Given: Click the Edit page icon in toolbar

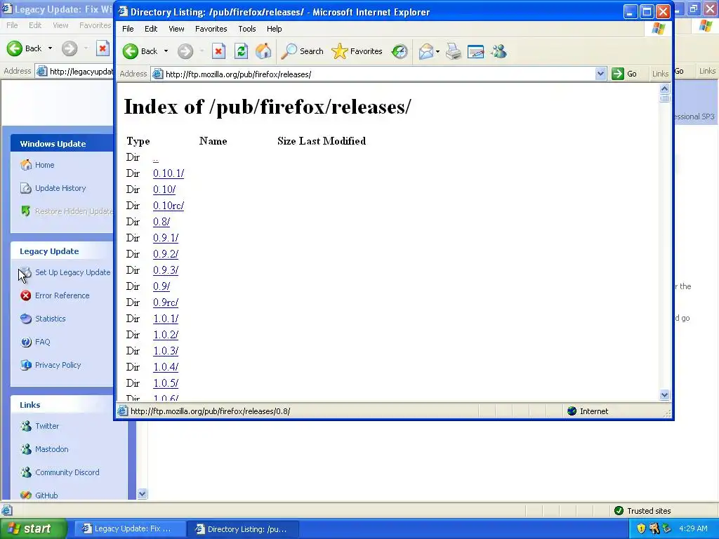Looking at the screenshot, I should (475, 51).
